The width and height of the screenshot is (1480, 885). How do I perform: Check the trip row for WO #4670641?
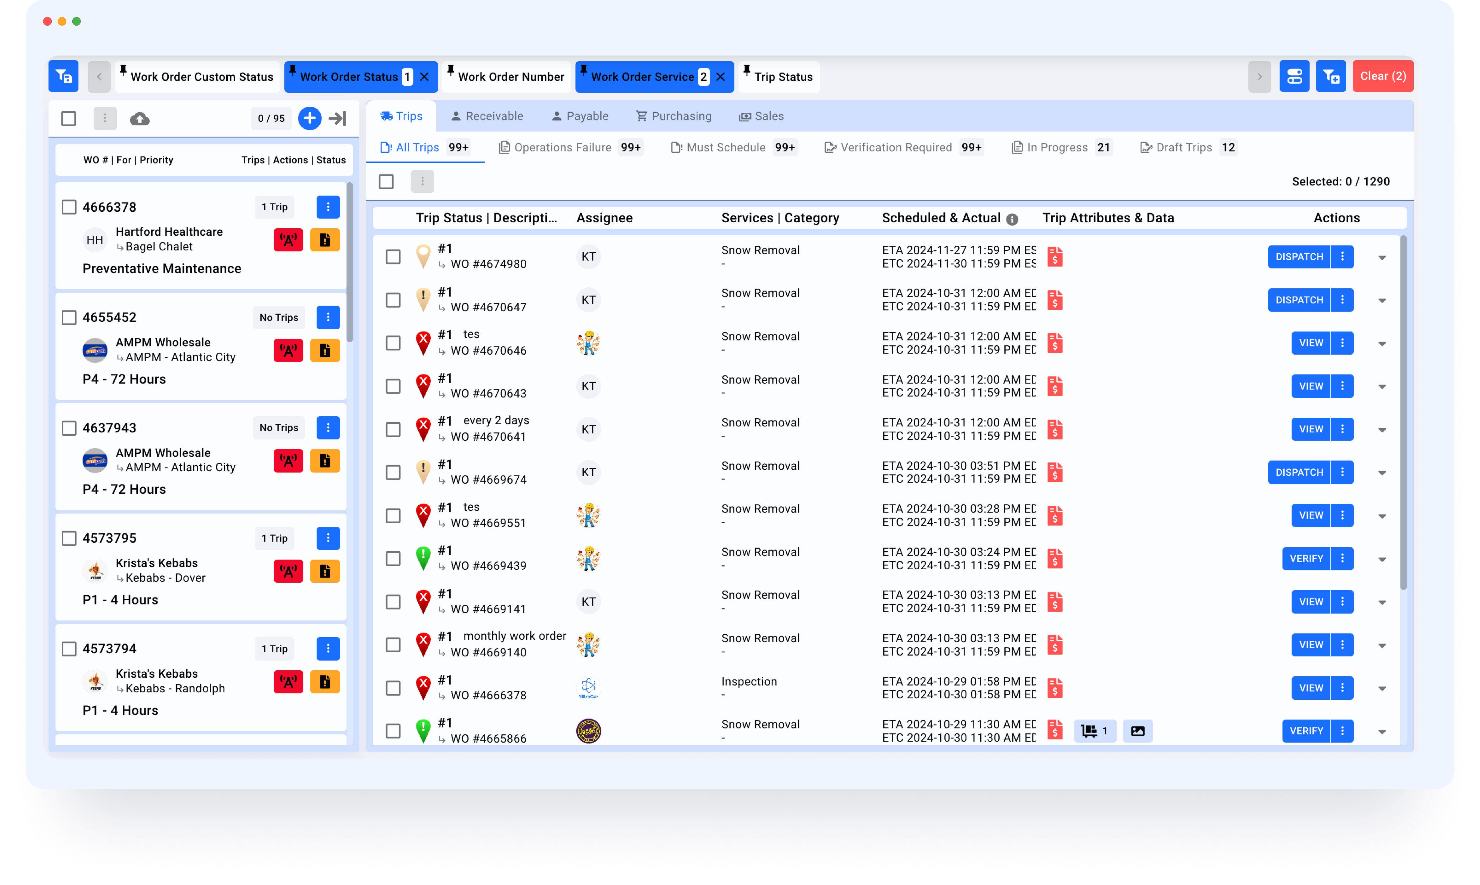pos(393,429)
